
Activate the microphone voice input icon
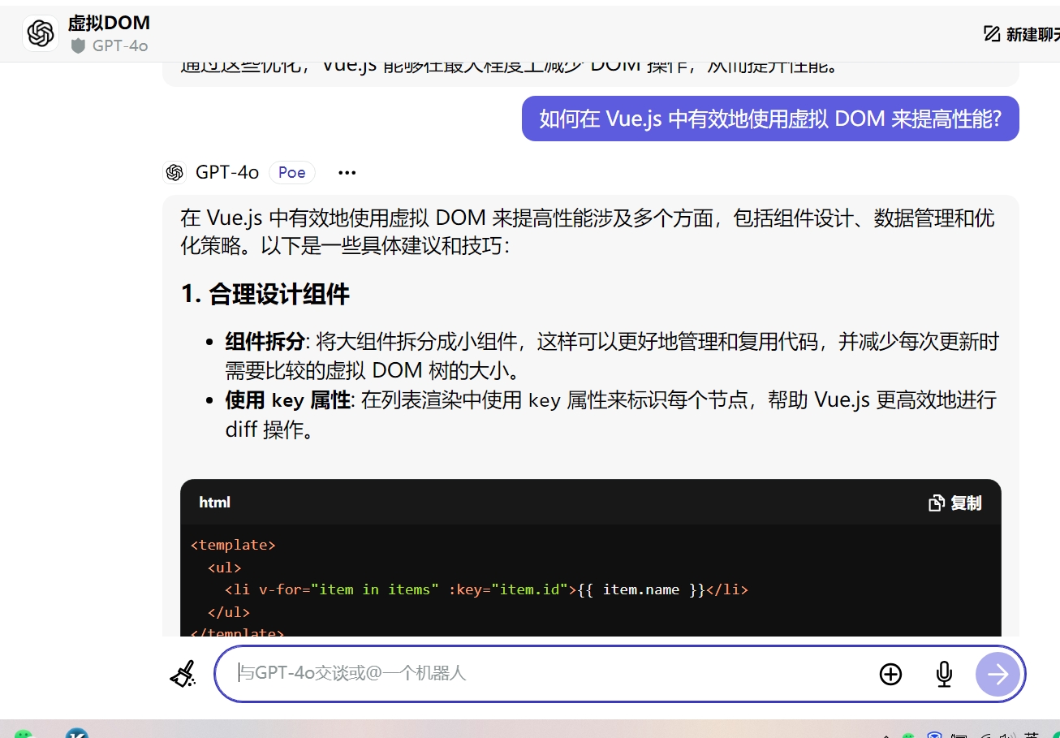943,674
